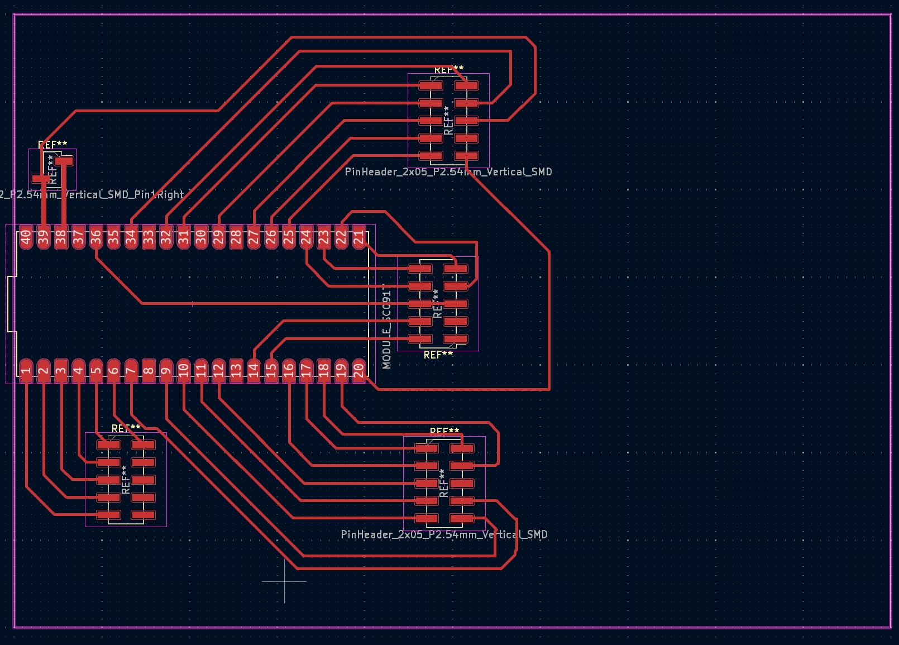
Task: Select module pad 35
Action: 113,237
